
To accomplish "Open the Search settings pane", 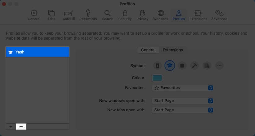I will tap(108, 15).
